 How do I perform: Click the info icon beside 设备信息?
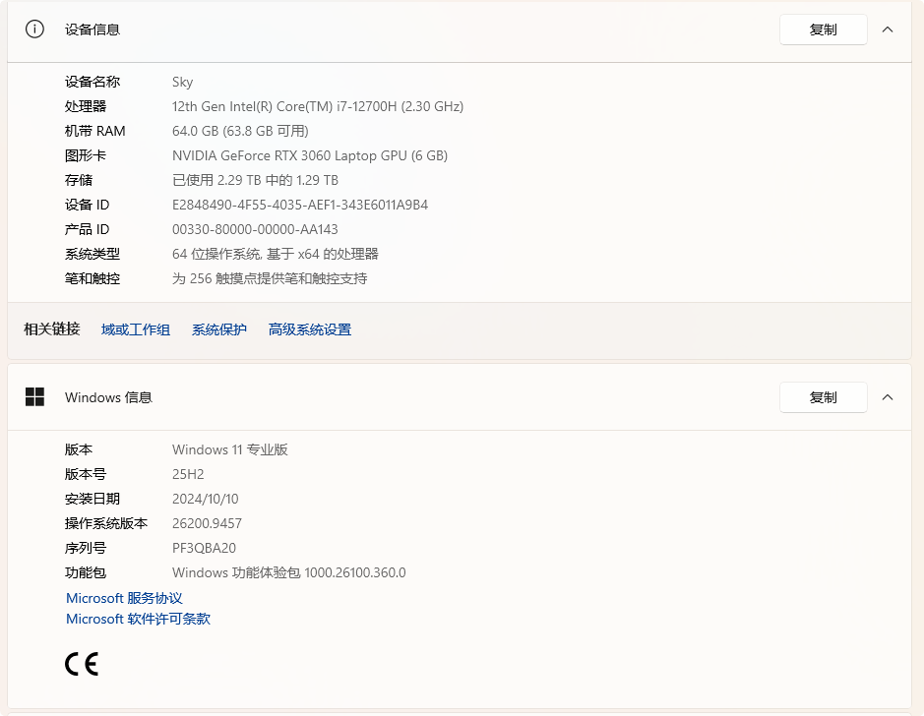click(x=34, y=29)
